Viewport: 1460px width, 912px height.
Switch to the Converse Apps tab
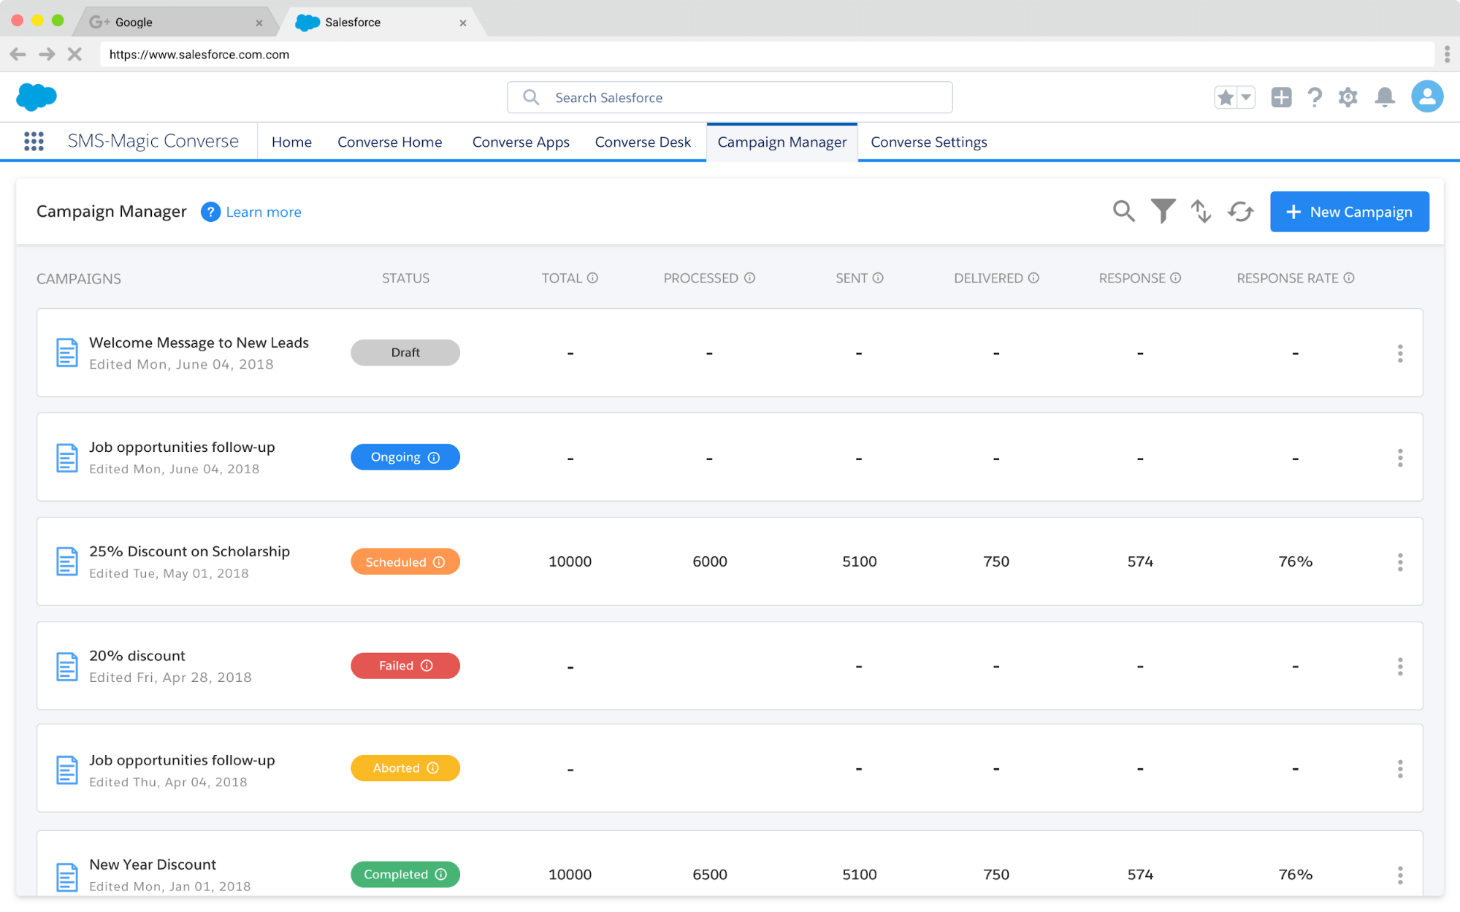point(521,142)
